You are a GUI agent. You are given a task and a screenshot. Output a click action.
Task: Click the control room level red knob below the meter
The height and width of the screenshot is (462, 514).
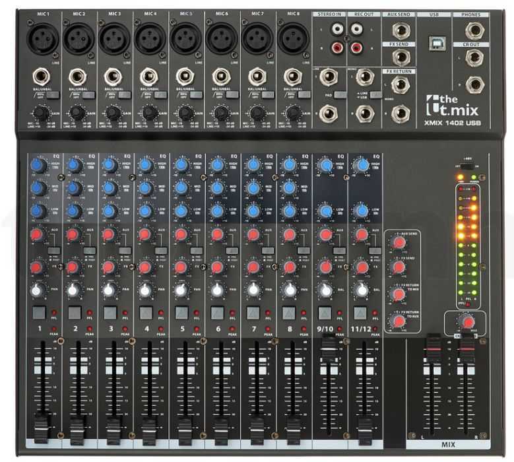(x=466, y=321)
